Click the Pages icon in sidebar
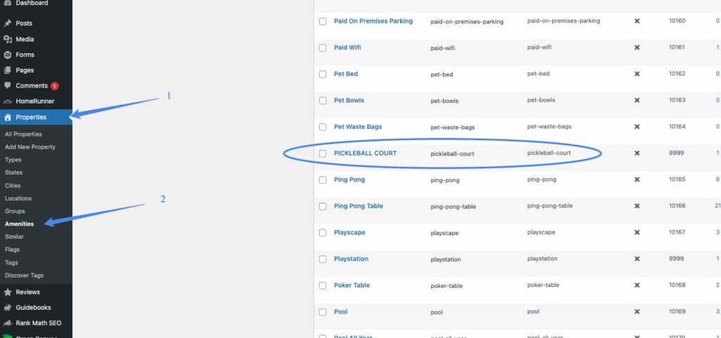This screenshot has height=338, width=721. [8, 70]
